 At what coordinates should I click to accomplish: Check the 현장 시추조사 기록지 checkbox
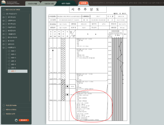[x=4, y=10]
